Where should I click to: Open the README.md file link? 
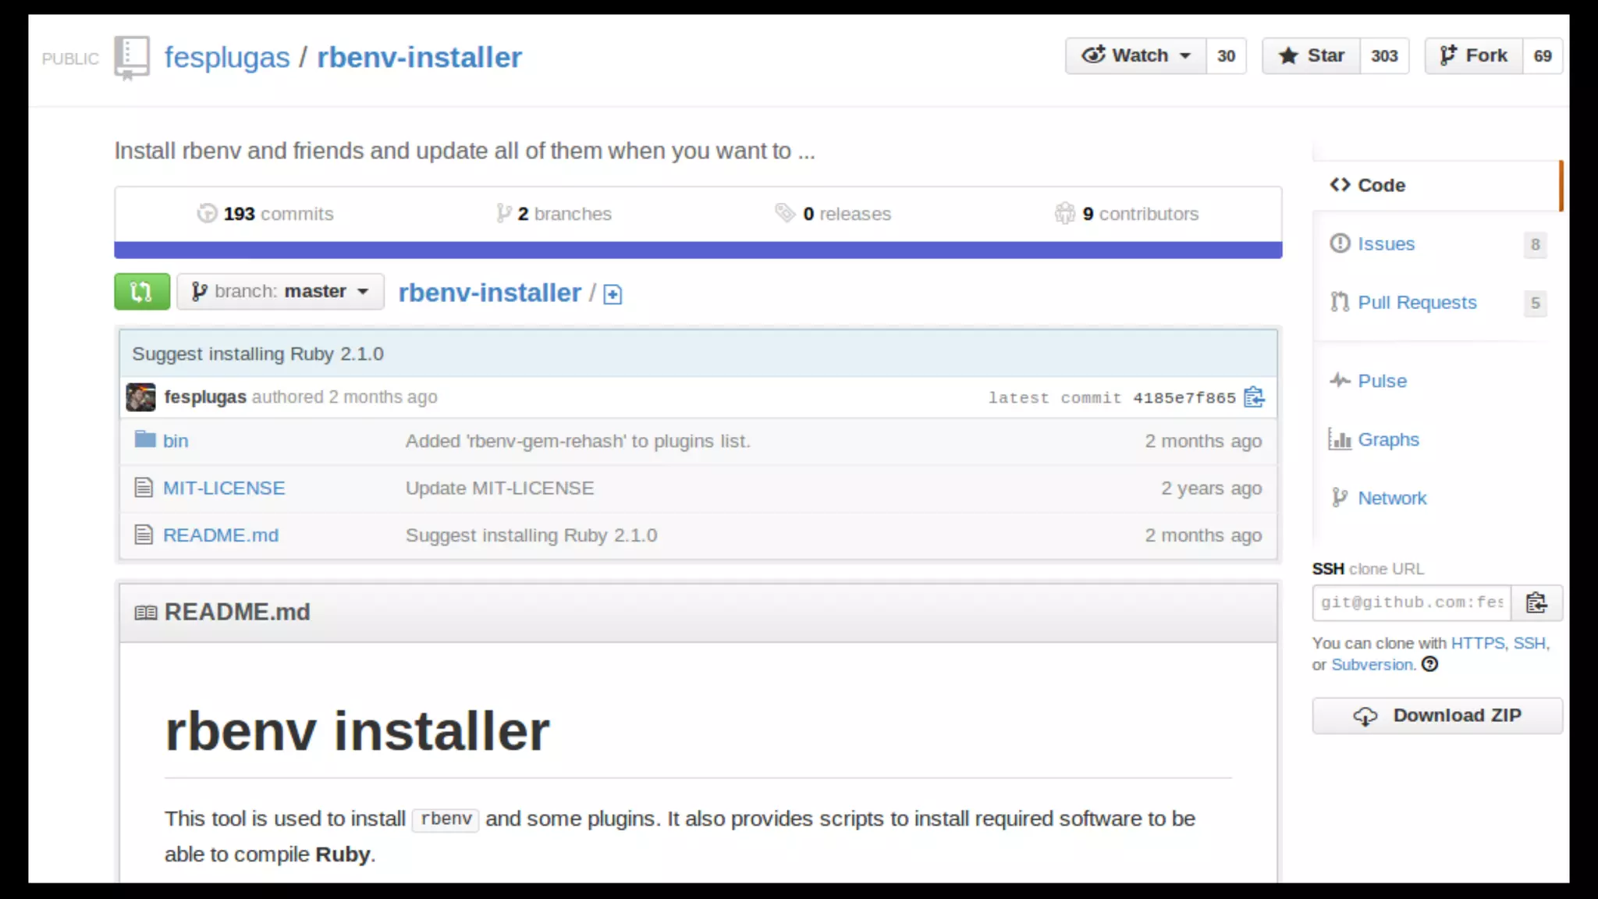point(221,535)
